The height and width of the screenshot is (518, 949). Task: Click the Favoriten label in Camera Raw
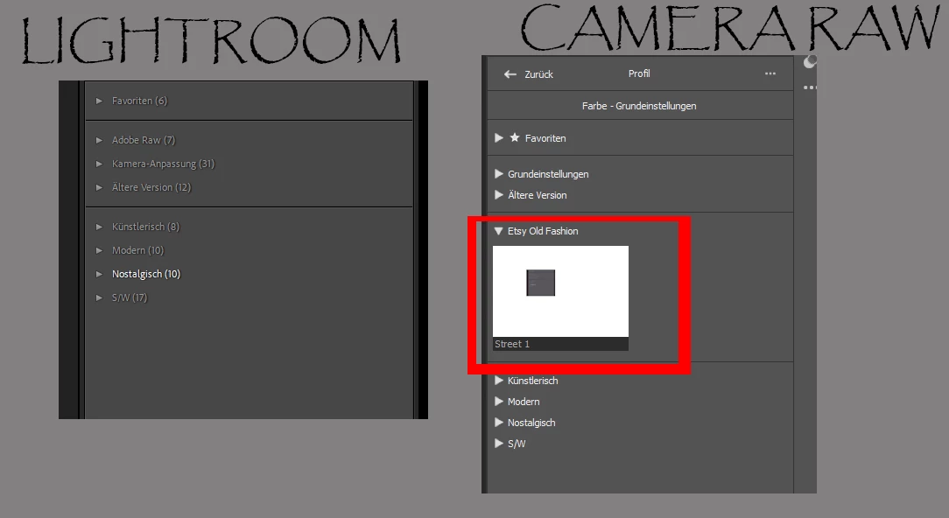pyautogui.click(x=545, y=138)
